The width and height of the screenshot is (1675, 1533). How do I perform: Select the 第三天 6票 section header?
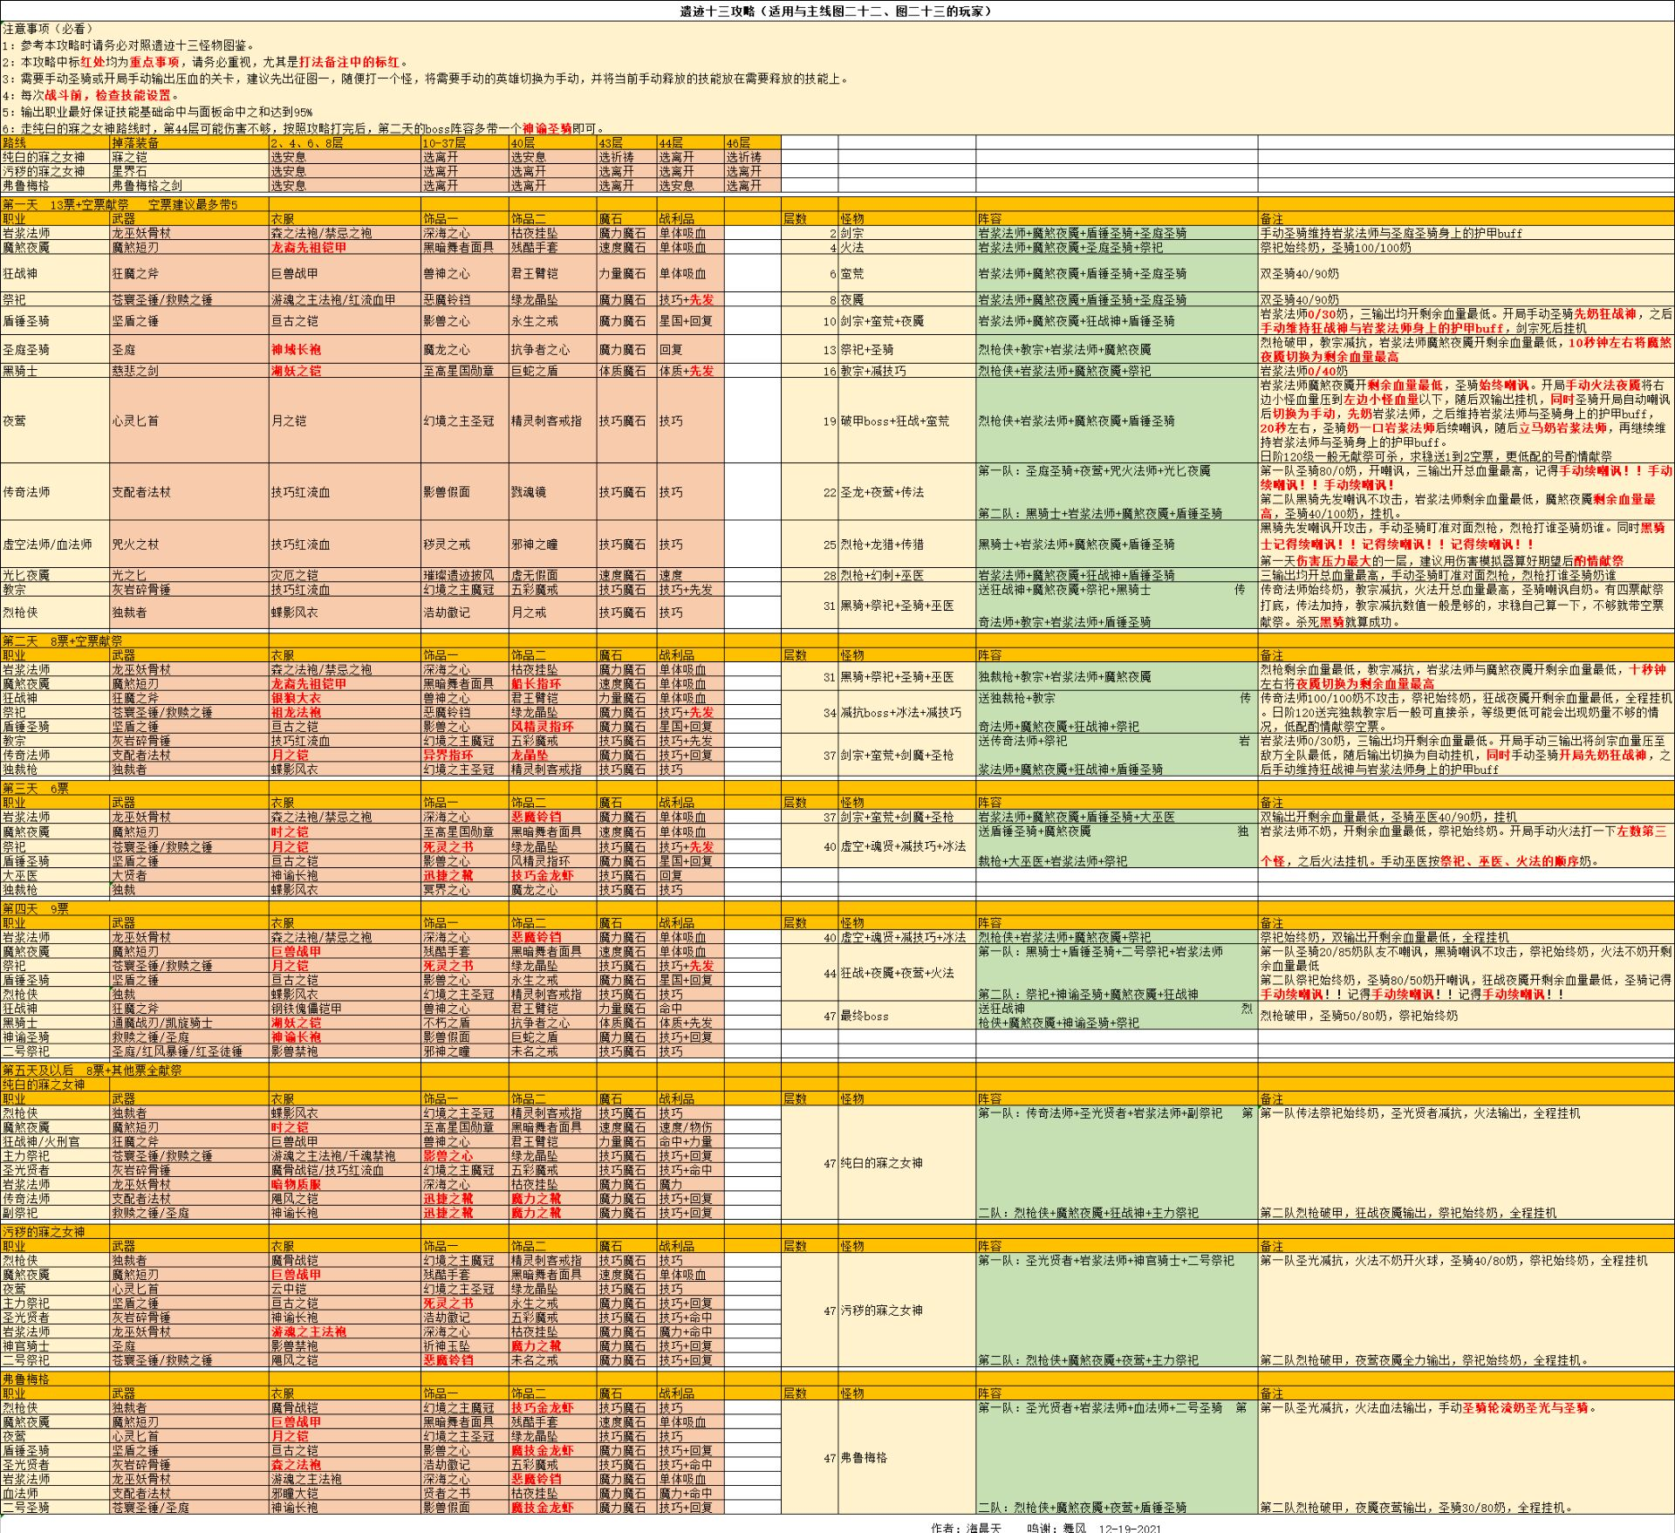(x=35, y=788)
